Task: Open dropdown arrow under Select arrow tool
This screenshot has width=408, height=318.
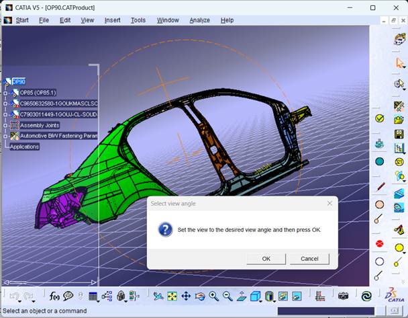Action: click(404, 68)
